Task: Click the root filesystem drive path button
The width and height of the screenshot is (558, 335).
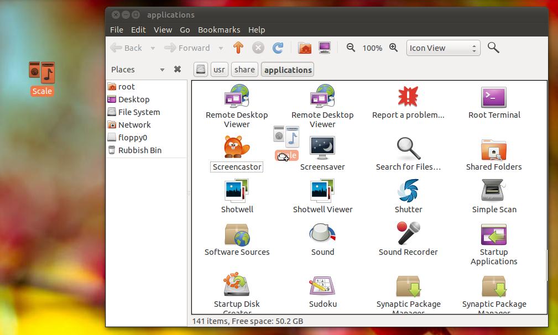Action: 201,69
